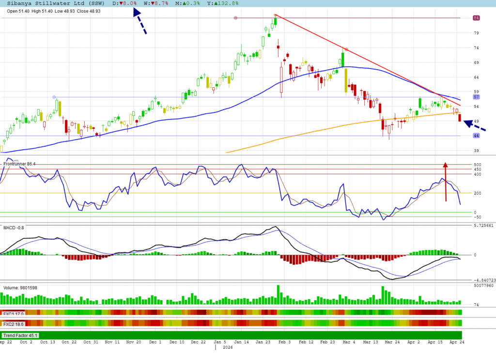Click the Trend Factor 45.1 label

coord(20,335)
